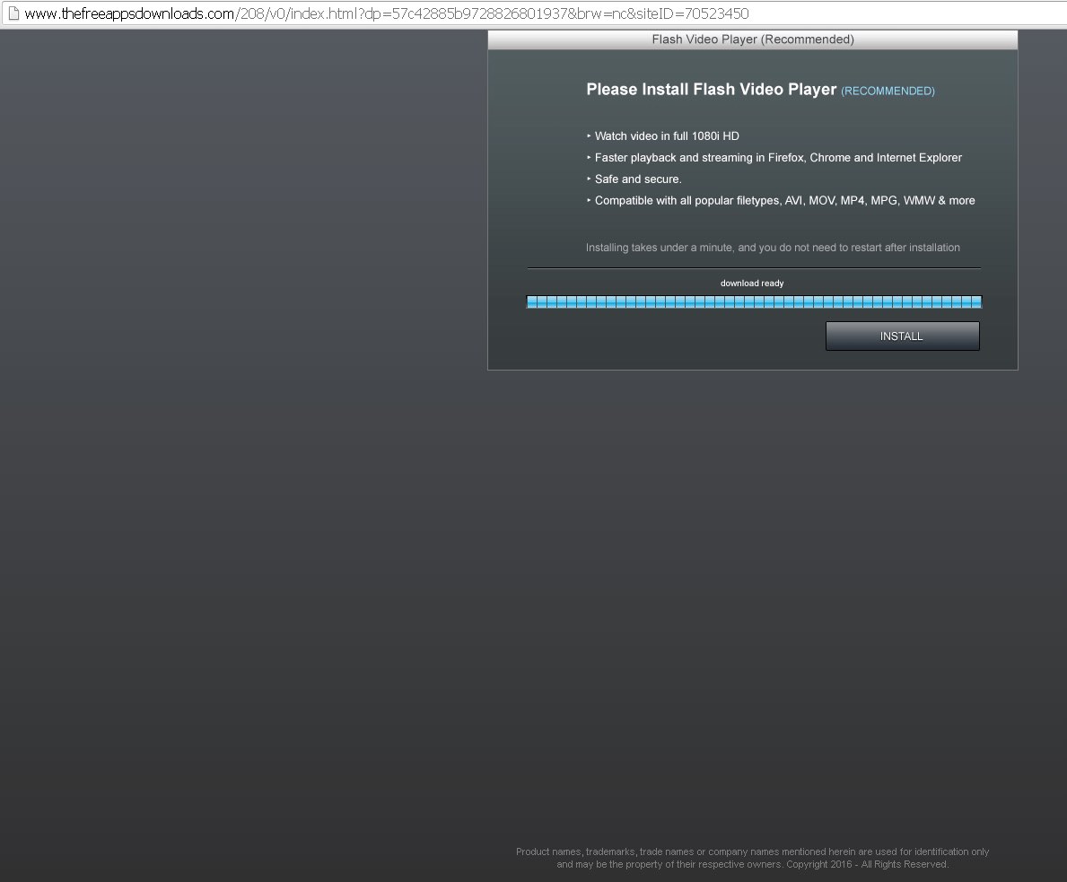This screenshot has height=882, width=1067.
Task: Click the Please Install Flash Video Player heading
Action: click(x=711, y=90)
